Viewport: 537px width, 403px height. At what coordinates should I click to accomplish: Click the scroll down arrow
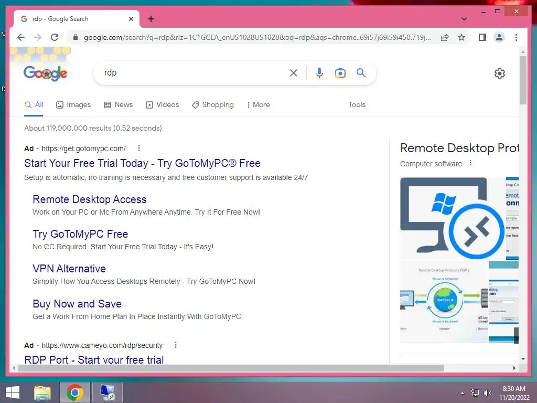coord(523,359)
